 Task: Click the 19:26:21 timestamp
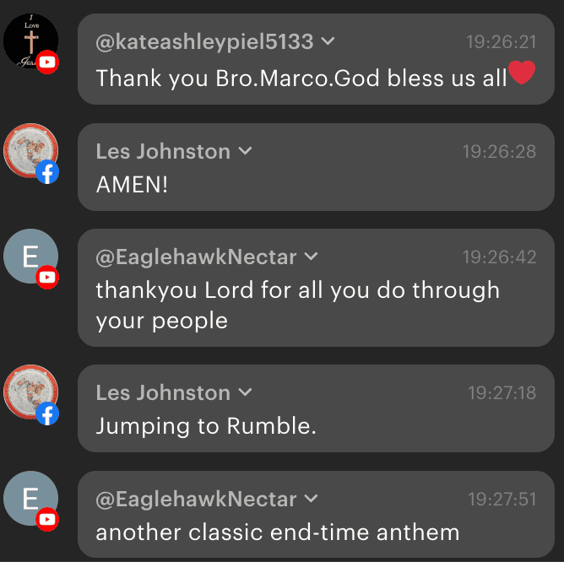pos(501,41)
